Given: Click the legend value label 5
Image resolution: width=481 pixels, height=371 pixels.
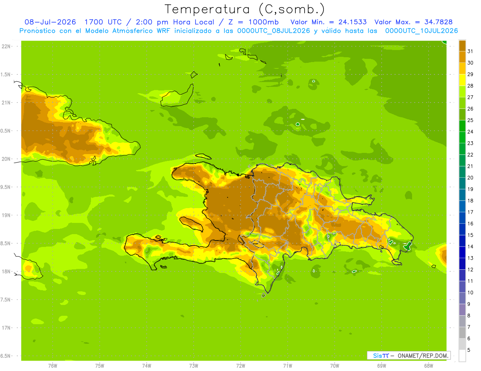Looking at the screenshot, I should (469, 350).
